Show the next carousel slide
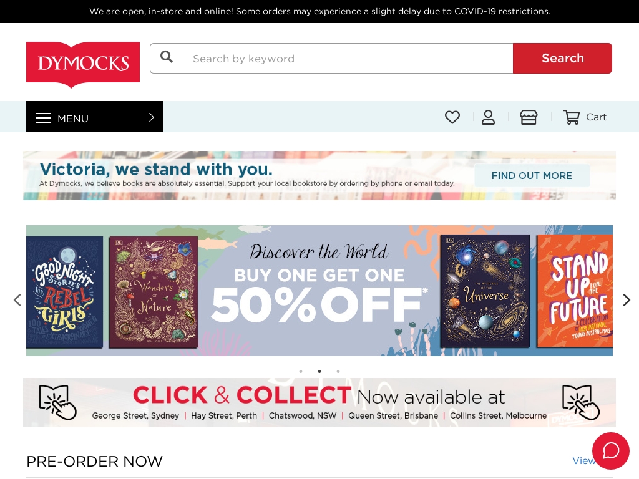Image resolution: width=639 pixels, height=479 pixels. tap(627, 300)
